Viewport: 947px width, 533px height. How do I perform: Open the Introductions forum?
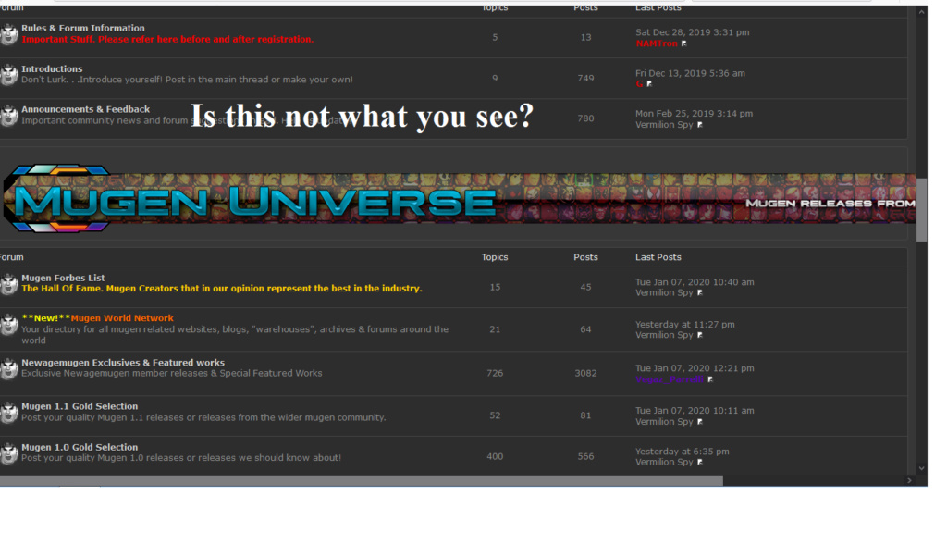click(52, 68)
